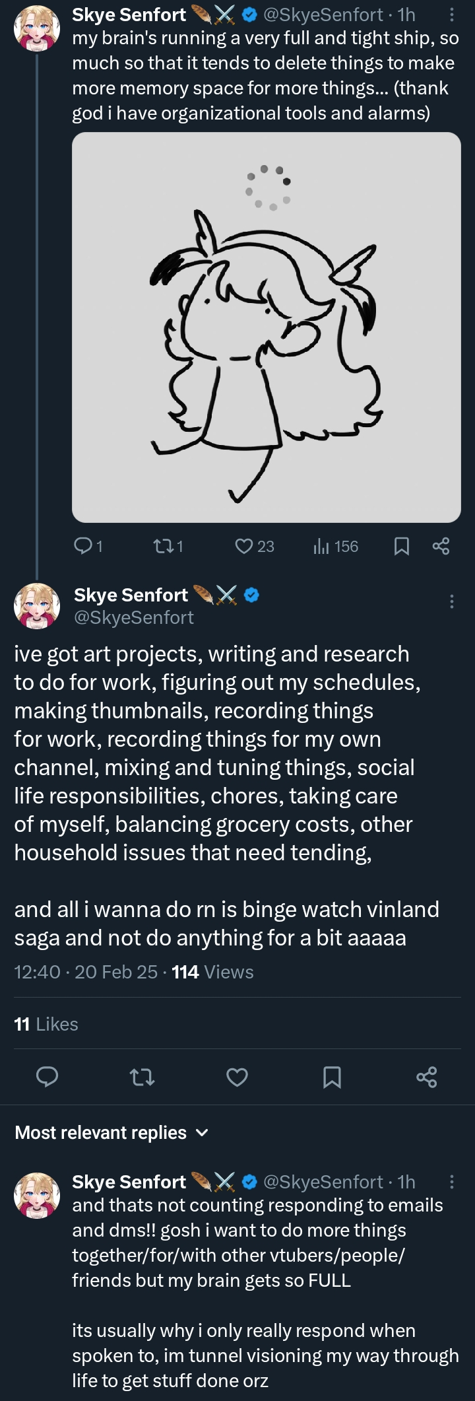The width and height of the screenshot is (475, 1401).
Task: Open @SkyeSenfort handle under main author name
Action: coord(134,617)
